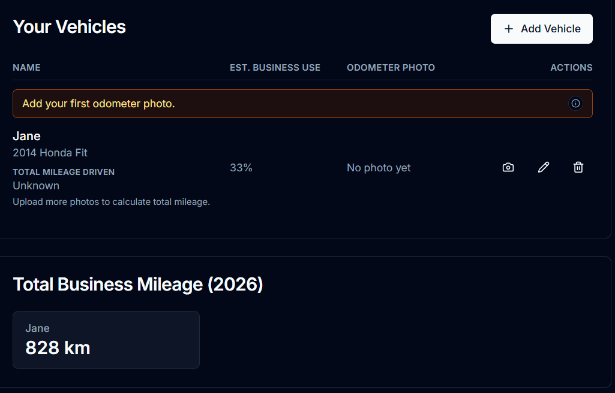This screenshot has width=615, height=393.
Task: Click the camera icon to upload odometer photo
Action: pyautogui.click(x=508, y=168)
